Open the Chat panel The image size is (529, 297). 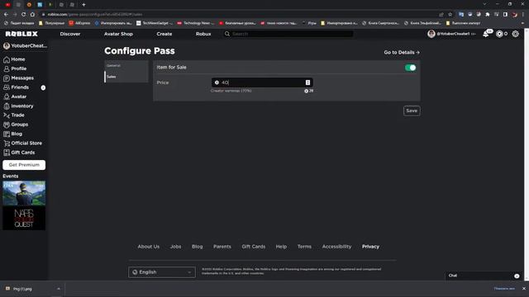(x=484, y=276)
